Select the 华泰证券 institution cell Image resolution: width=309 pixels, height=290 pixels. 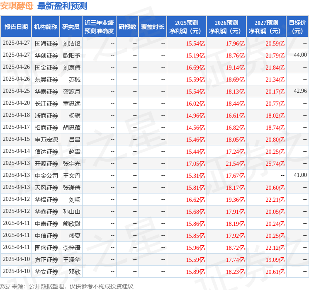coord(46,92)
